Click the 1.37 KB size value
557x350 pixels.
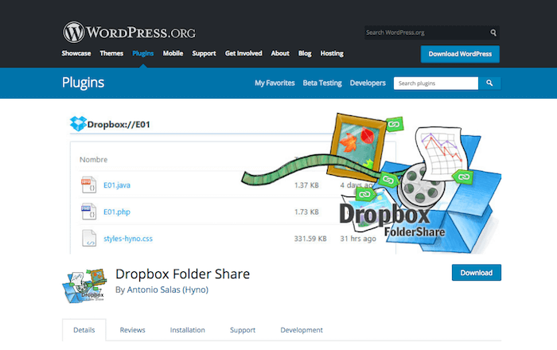(306, 185)
